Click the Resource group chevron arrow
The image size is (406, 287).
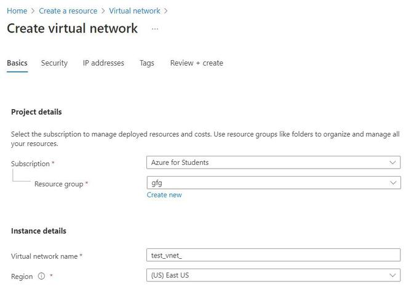pos(393,183)
